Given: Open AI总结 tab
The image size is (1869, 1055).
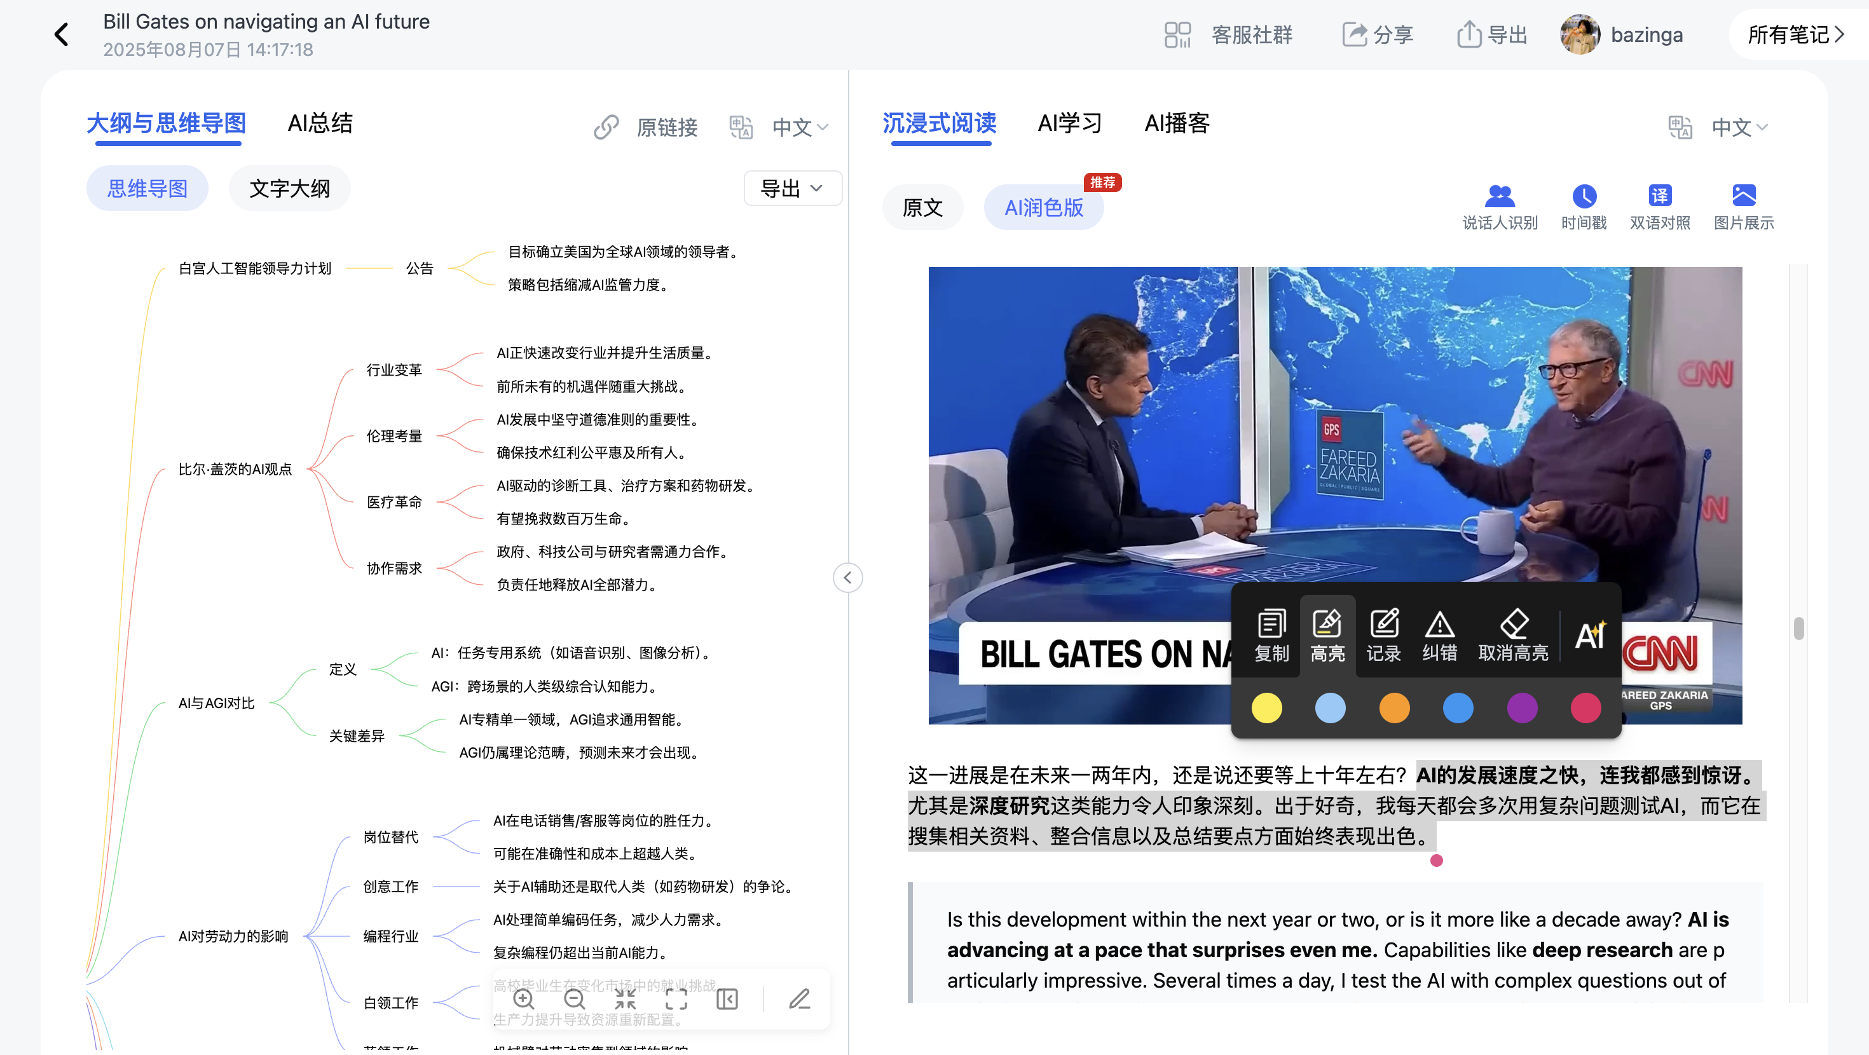Looking at the screenshot, I should tap(320, 123).
